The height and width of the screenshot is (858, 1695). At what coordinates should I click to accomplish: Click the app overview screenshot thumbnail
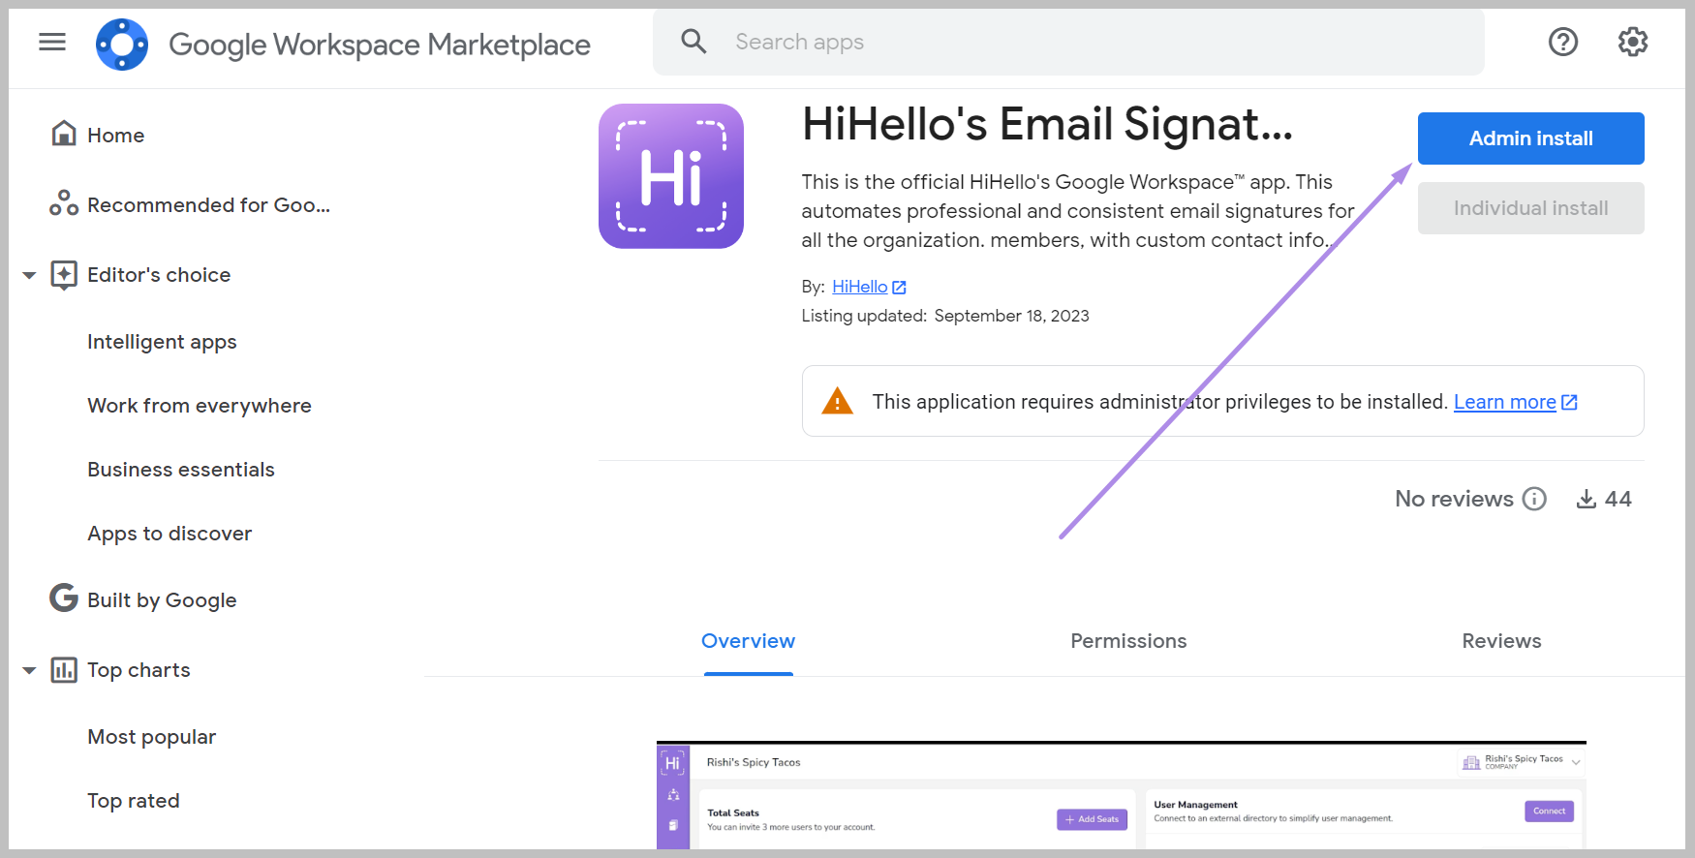[1122, 796]
